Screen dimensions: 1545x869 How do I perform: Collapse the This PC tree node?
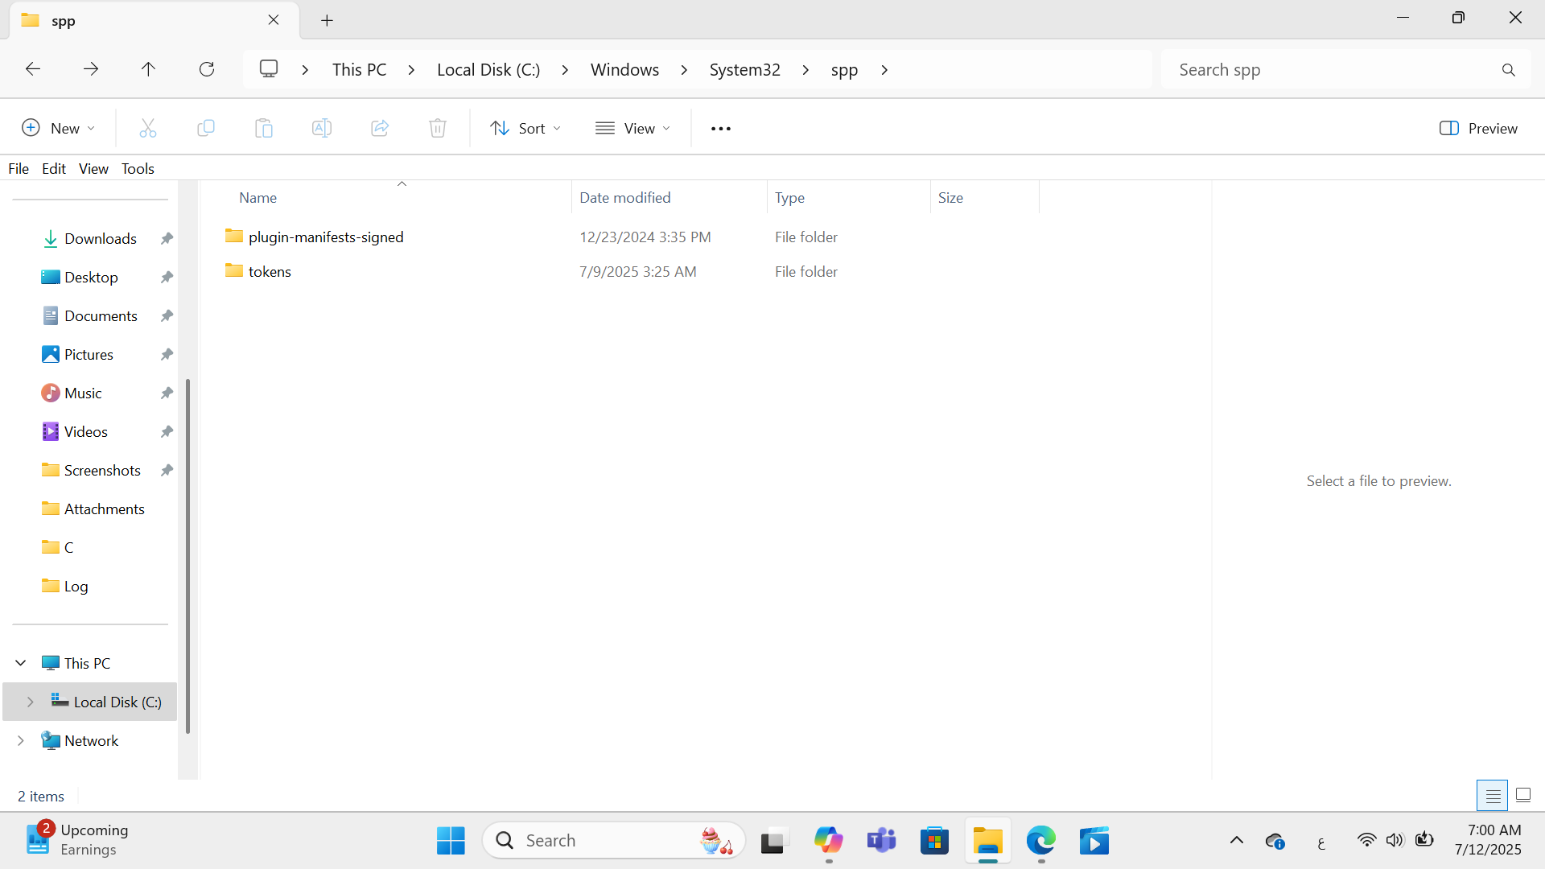[x=21, y=663]
